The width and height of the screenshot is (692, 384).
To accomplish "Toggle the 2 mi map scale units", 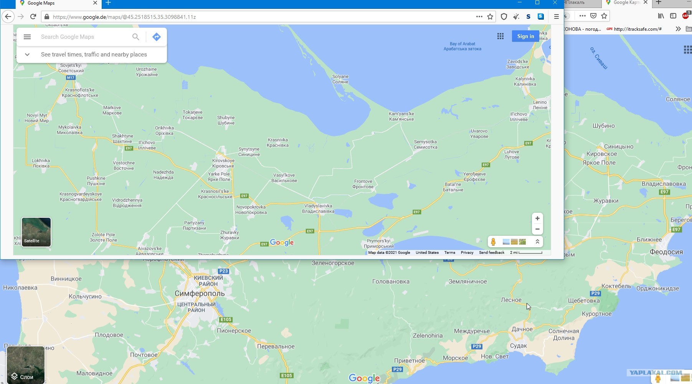I will [526, 253].
